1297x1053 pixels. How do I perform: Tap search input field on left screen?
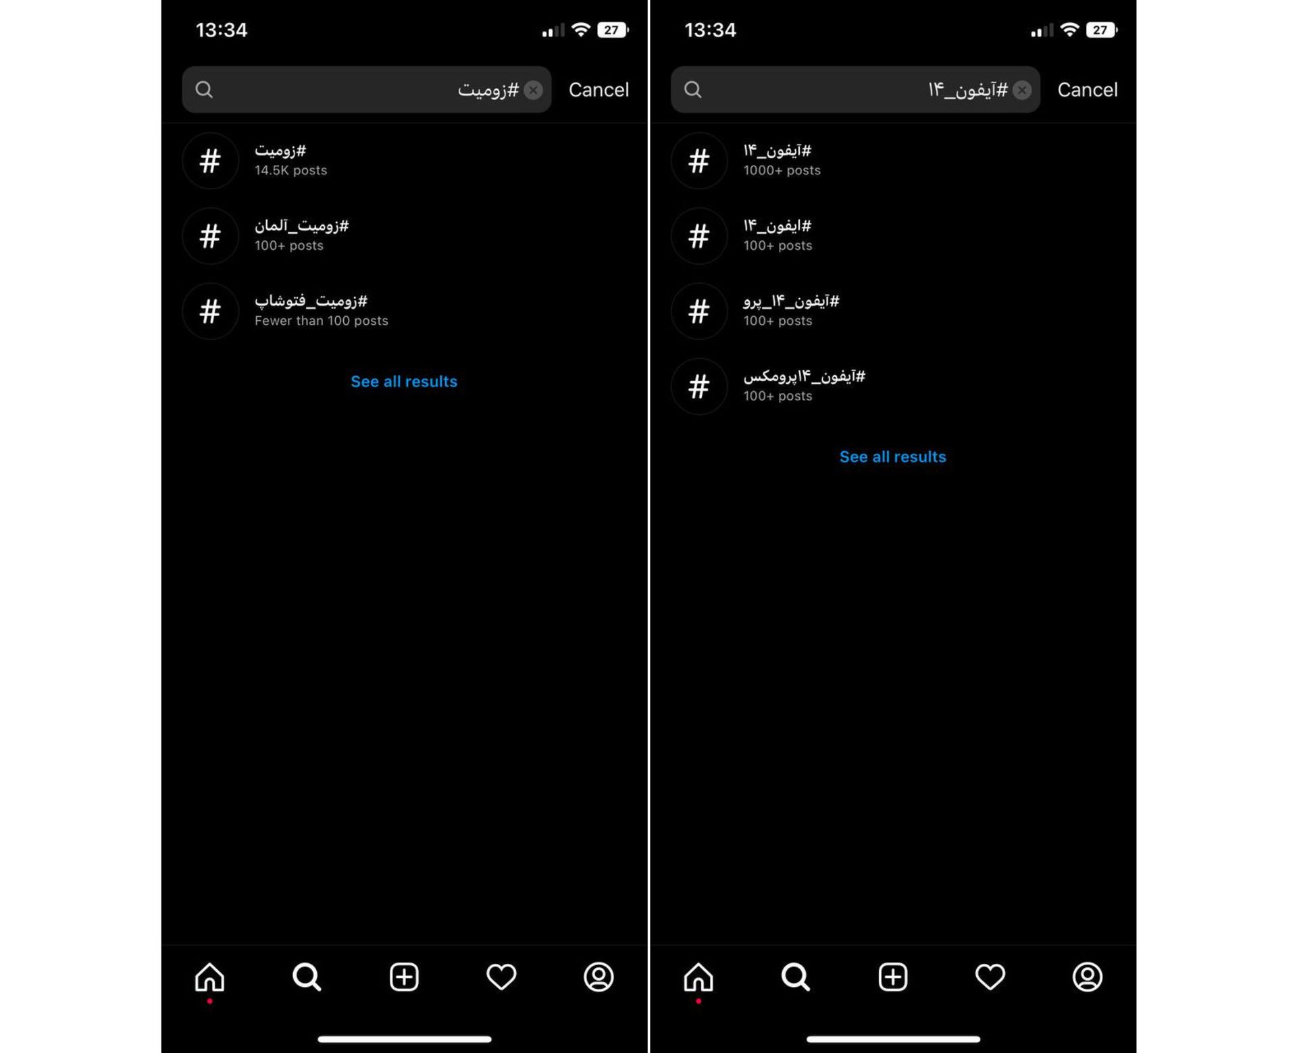point(366,89)
